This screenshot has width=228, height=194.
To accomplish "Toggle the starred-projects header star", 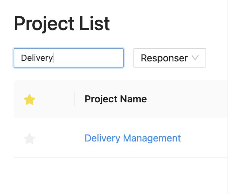I will pos(29,100).
